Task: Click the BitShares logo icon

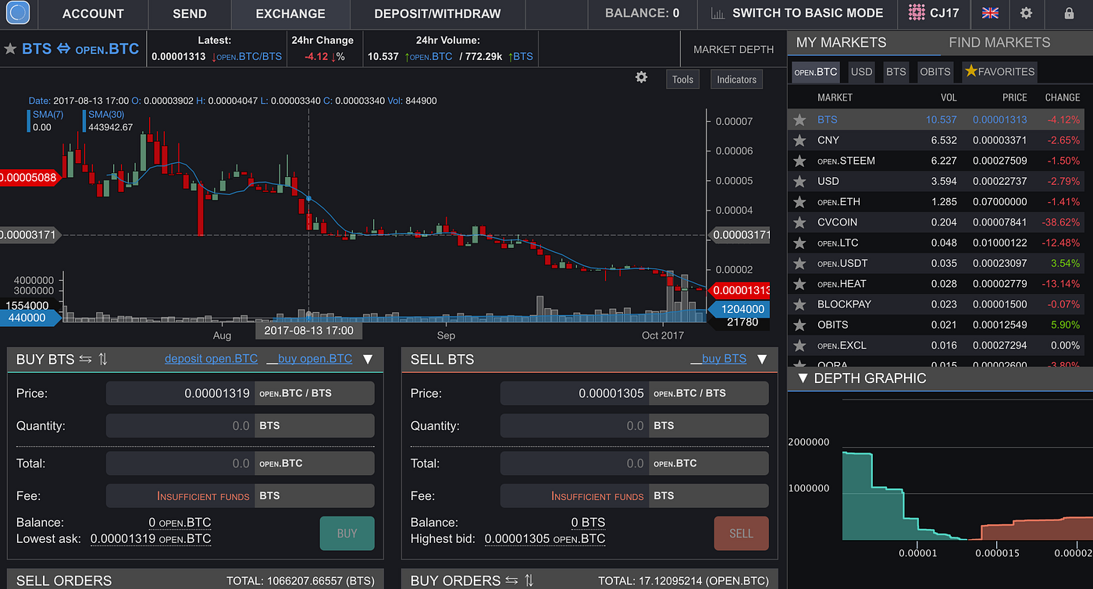Action: [x=17, y=13]
